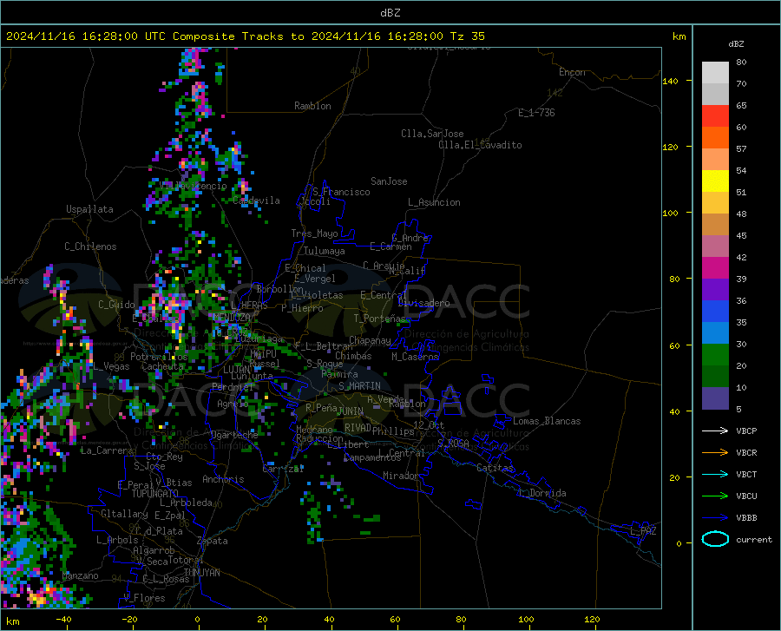
Task: Click the 'km' label at bottom left corner
Action: [12, 621]
